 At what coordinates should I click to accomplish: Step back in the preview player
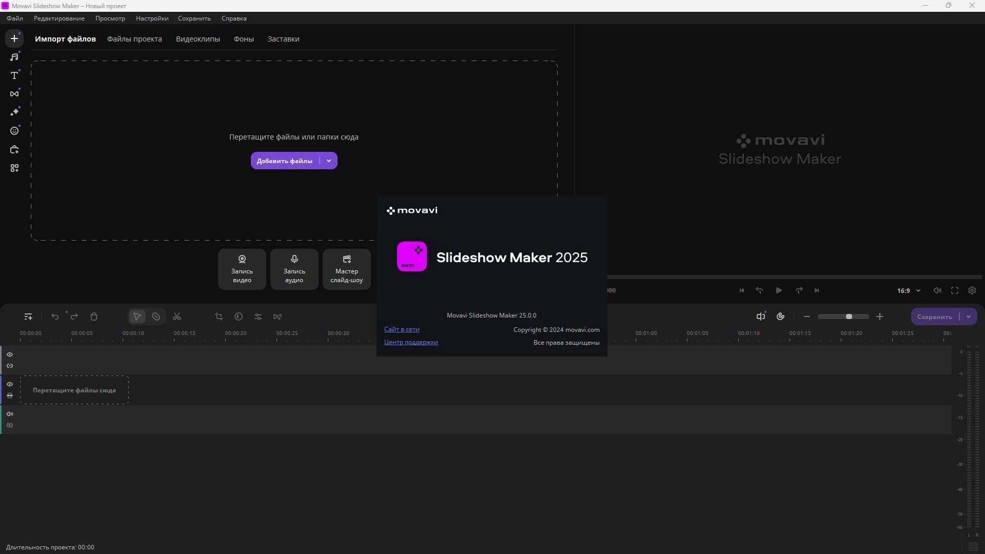(x=759, y=290)
